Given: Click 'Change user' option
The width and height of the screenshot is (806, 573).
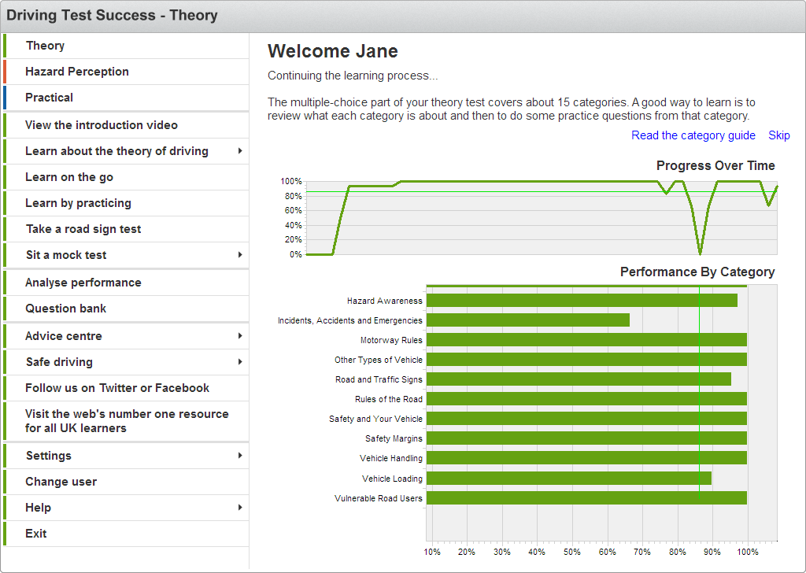Looking at the screenshot, I should pos(61,482).
